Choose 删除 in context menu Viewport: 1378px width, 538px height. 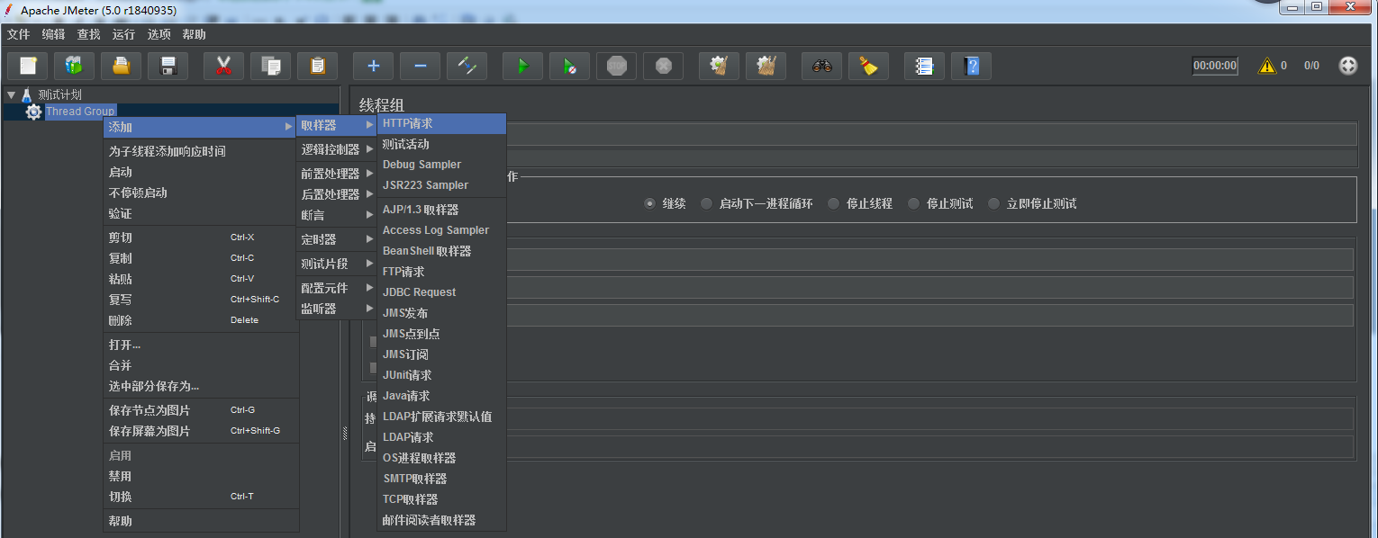tap(201, 320)
